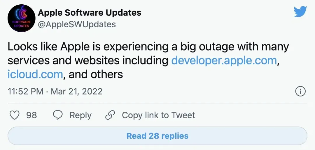Open the @AppleSWUpdates handle link
This screenshot has height=150, width=315.
77,24
